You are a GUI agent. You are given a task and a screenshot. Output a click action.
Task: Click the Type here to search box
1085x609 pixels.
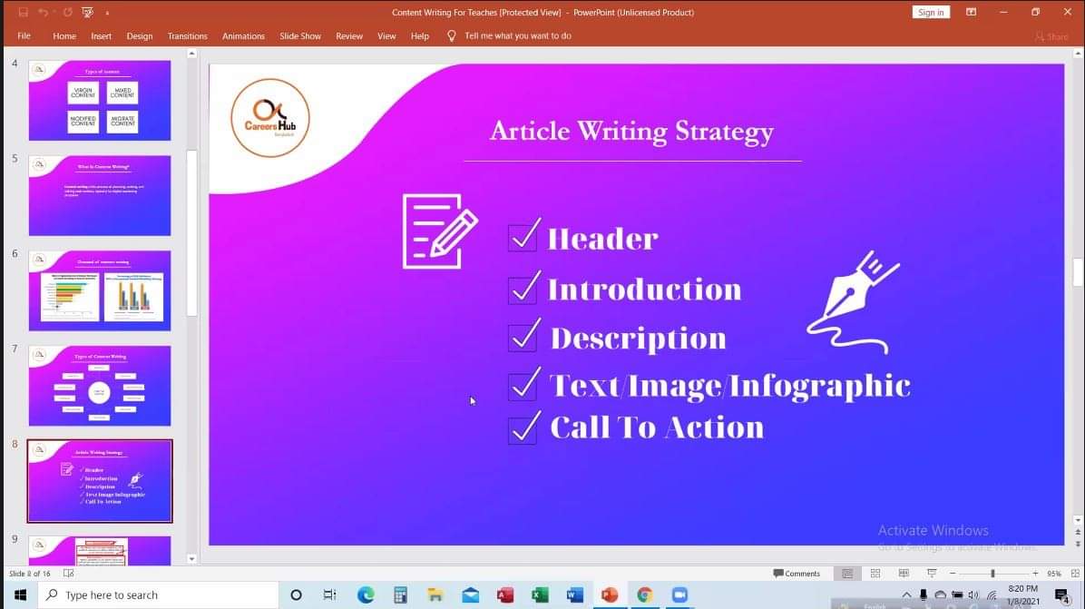(159, 594)
